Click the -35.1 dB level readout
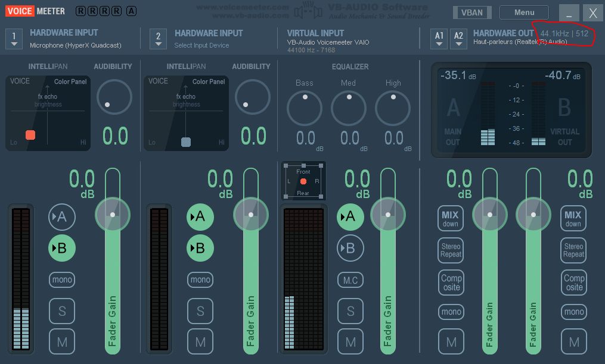 tap(458, 75)
